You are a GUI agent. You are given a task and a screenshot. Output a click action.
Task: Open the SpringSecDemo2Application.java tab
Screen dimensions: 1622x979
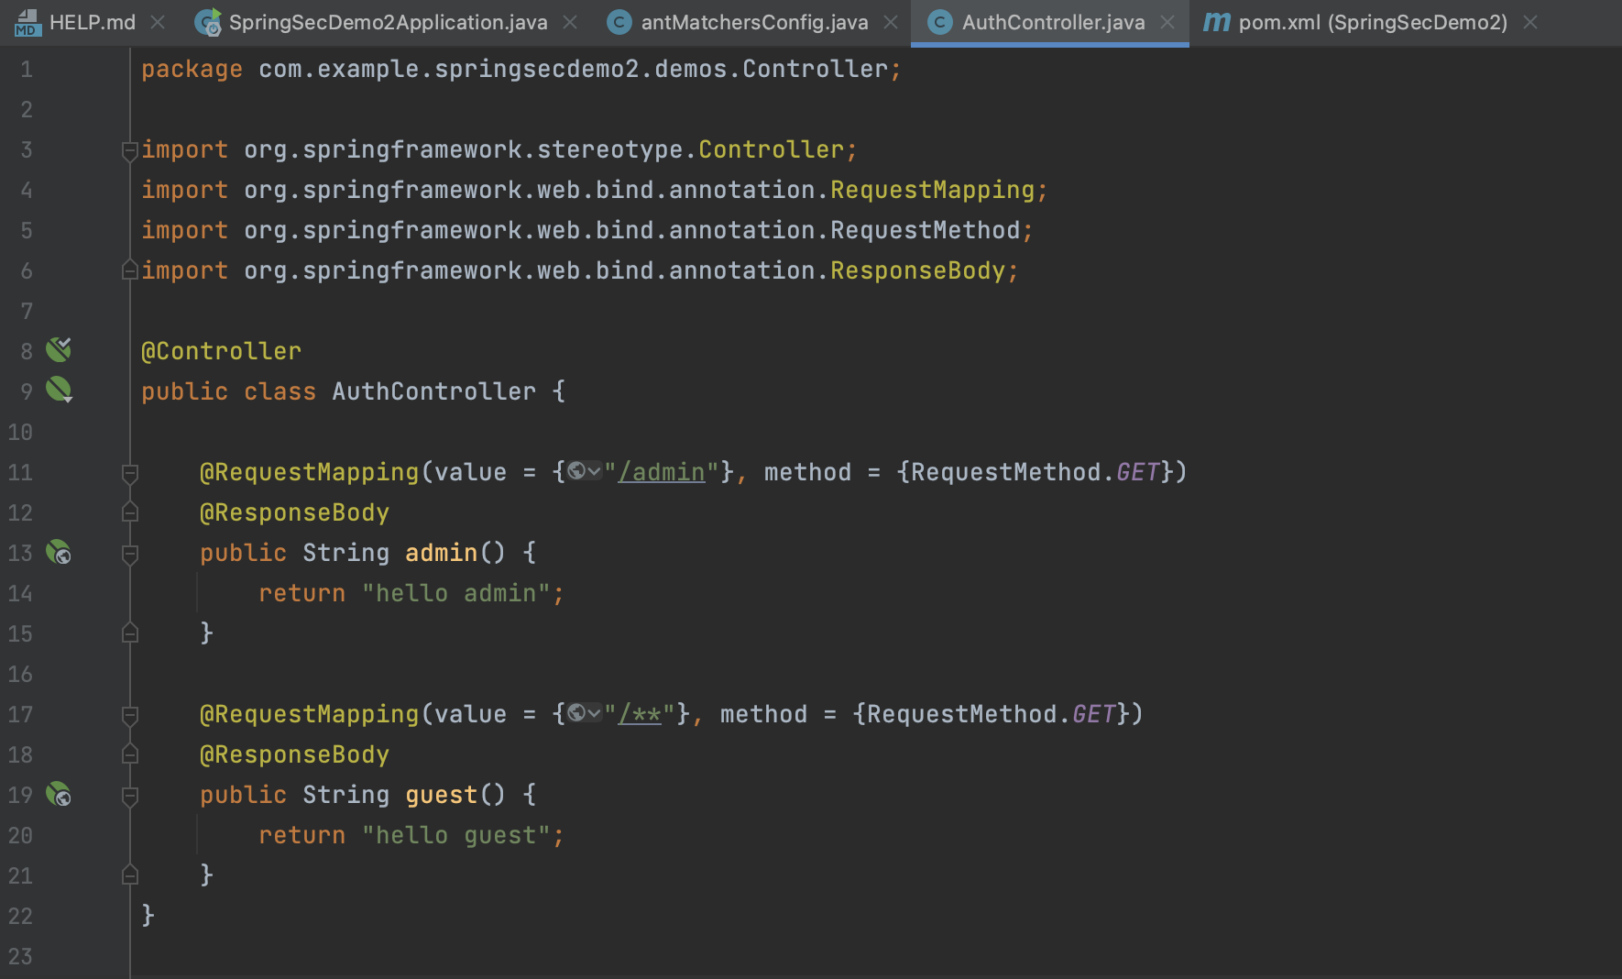click(387, 22)
